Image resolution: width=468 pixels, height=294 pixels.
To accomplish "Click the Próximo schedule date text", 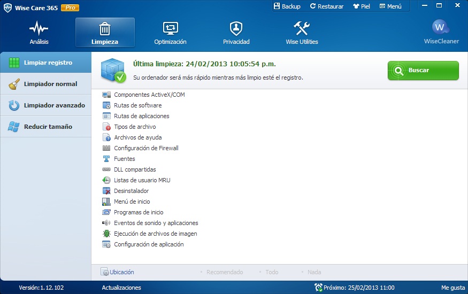I will [359, 288].
